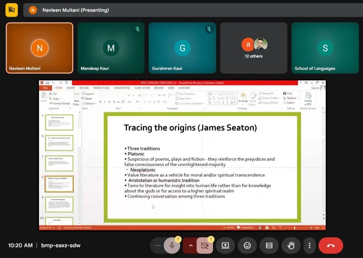Screen dimensions: 363x258
Task: Open the TRANSITIONS ribbon tab
Action: 101,88
